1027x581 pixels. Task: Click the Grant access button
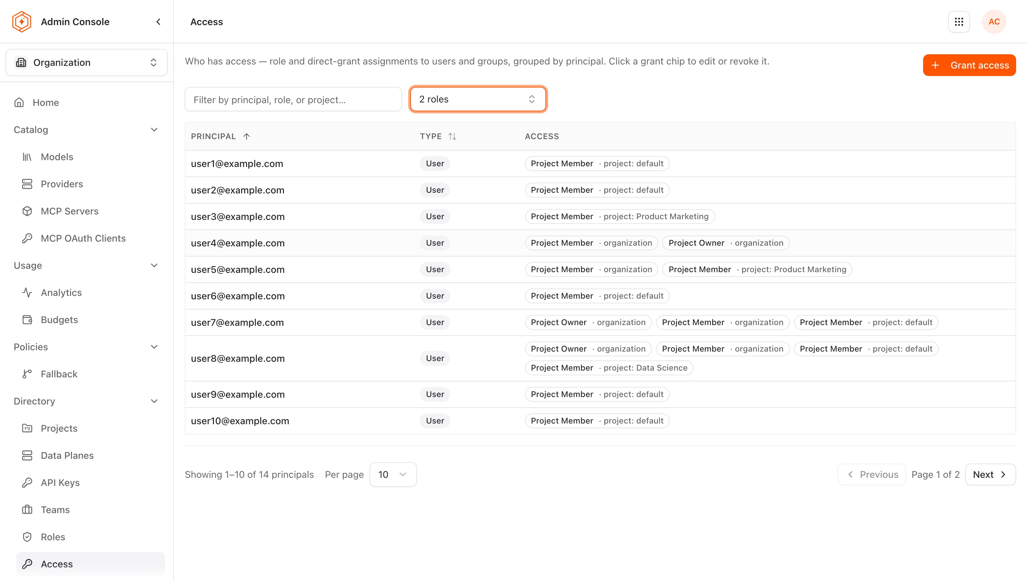click(969, 65)
